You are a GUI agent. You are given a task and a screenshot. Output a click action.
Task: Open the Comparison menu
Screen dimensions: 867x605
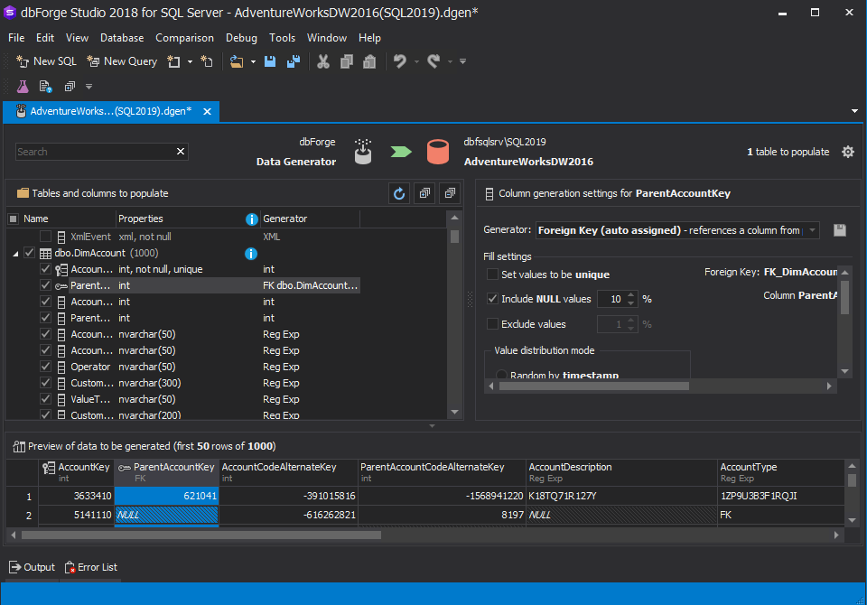184,38
